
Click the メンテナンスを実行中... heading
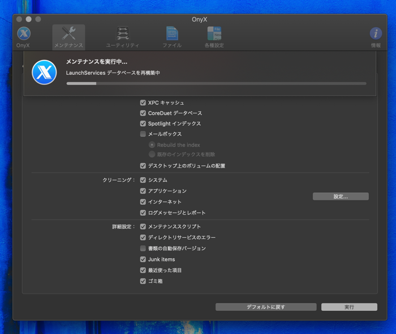(97, 62)
